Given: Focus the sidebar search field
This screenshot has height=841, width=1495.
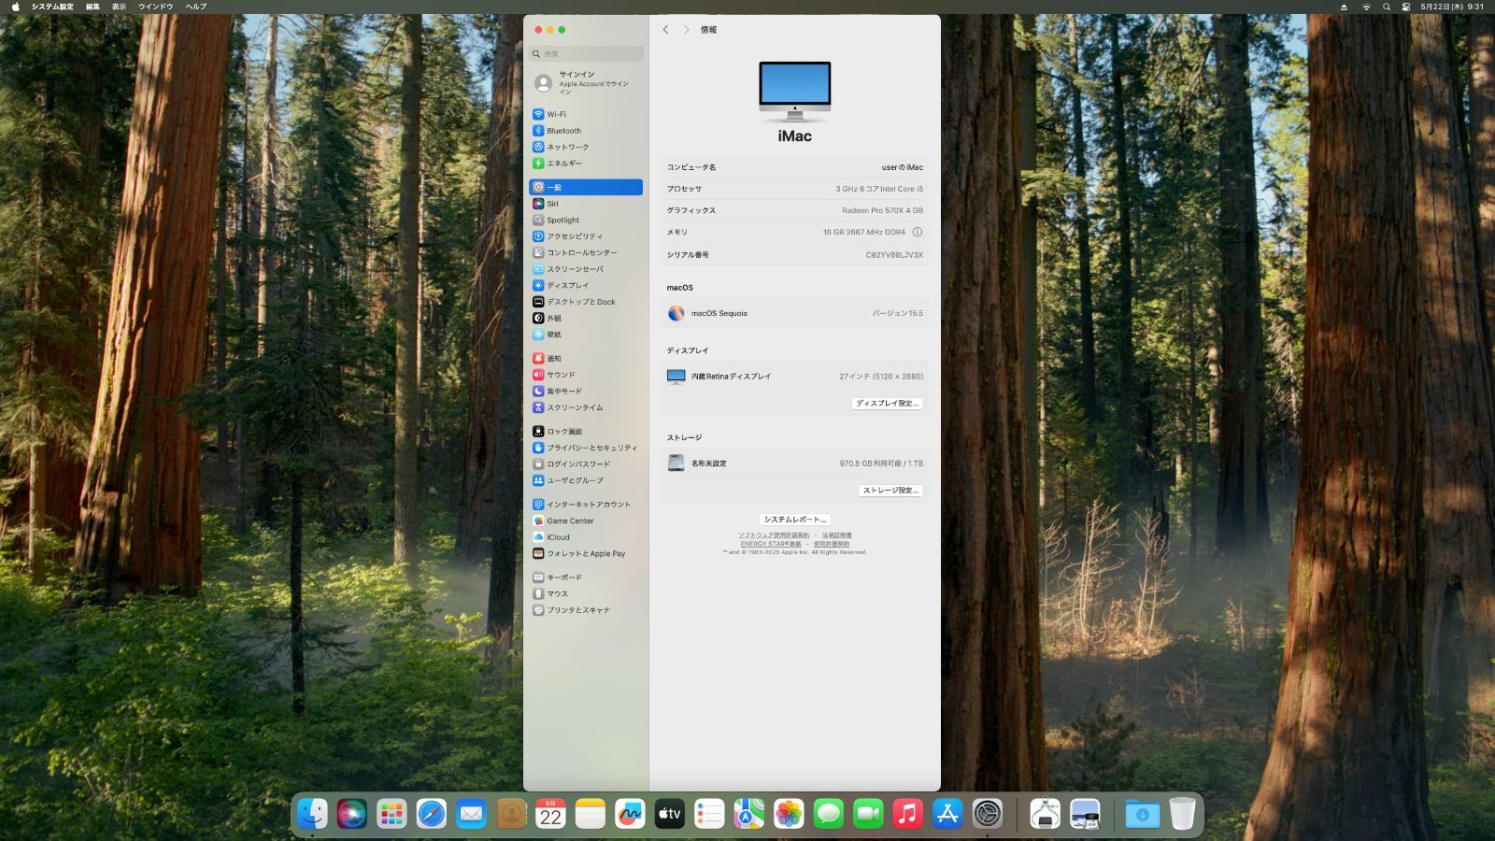Looking at the screenshot, I should pyautogui.click(x=586, y=54).
